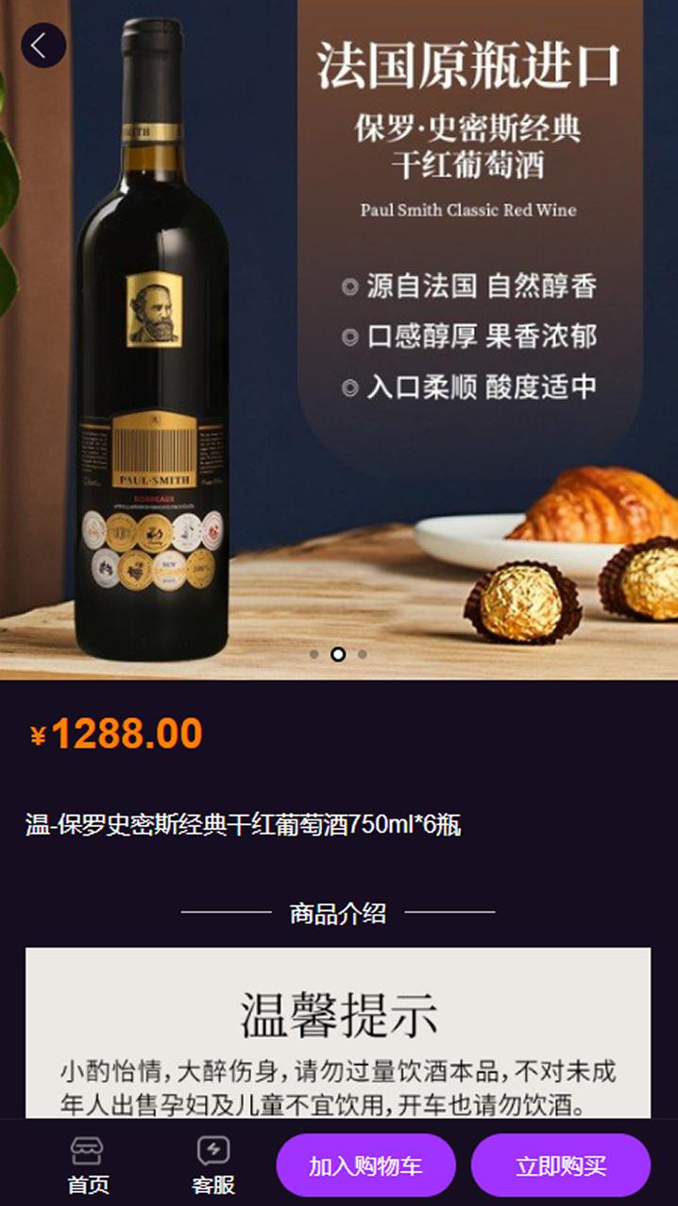Click the 立即购买 button
Viewport: 678px width, 1206px height.
pos(561,1165)
